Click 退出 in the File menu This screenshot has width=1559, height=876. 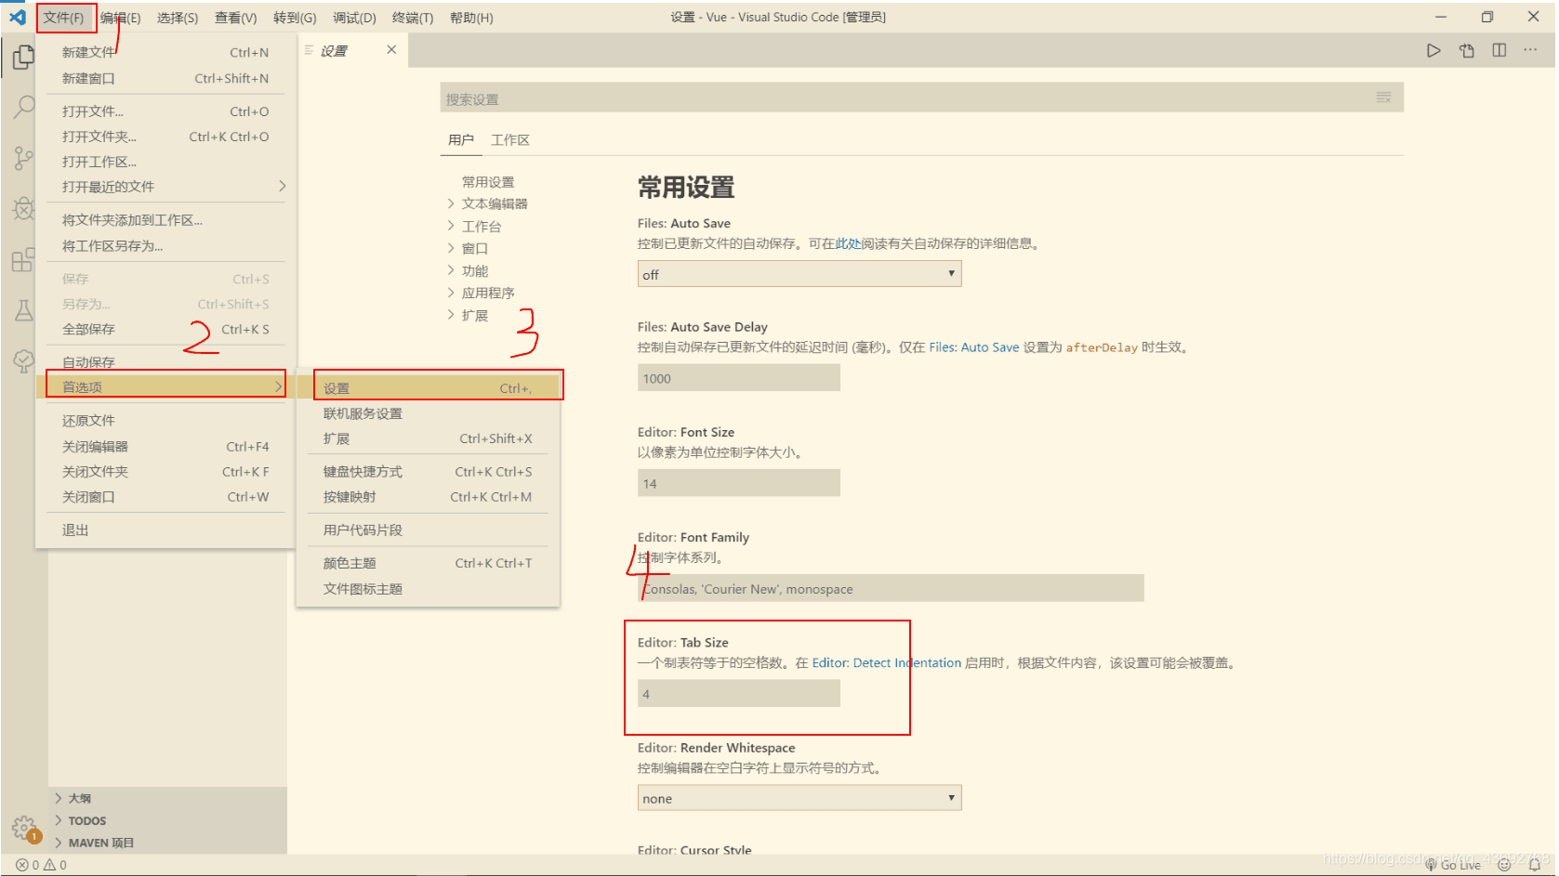pyautogui.click(x=165, y=530)
